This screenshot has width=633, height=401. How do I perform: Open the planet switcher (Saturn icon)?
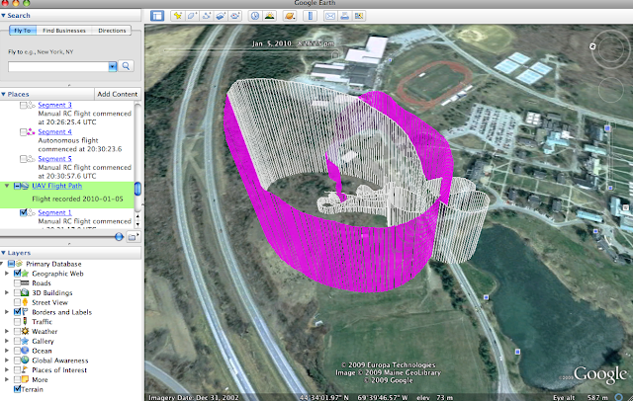click(x=290, y=16)
